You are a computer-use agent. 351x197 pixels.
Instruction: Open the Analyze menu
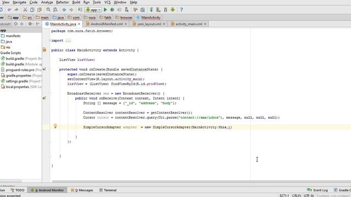click(x=47, y=2)
